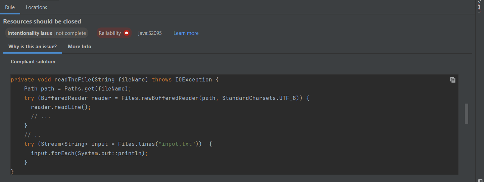
Task: Click the Reliability quality badge
Action: (x=114, y=33)
